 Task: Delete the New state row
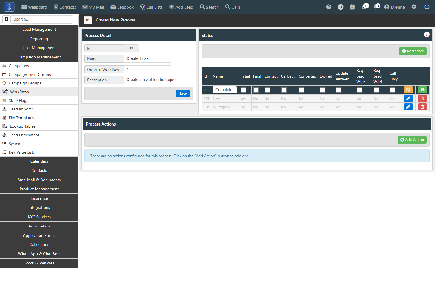pos(422,99)
